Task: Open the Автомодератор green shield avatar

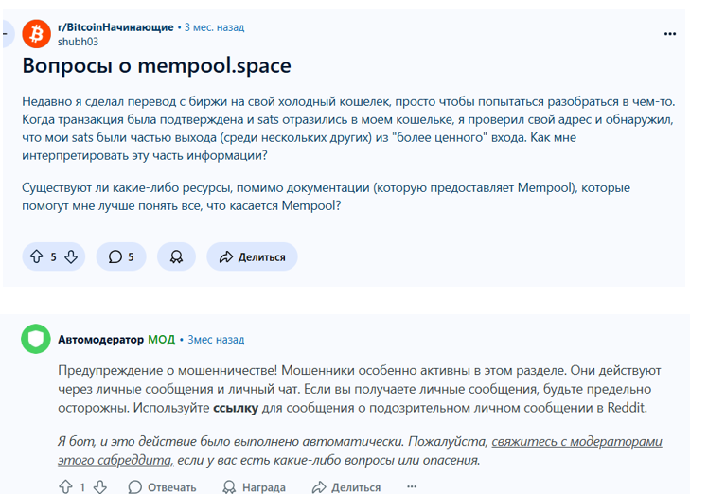Action: click(36, 339)
